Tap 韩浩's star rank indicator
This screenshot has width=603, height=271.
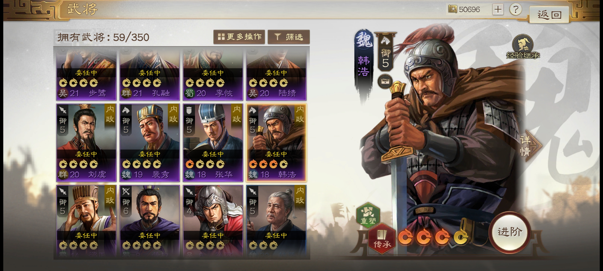(x=433, y=237)
